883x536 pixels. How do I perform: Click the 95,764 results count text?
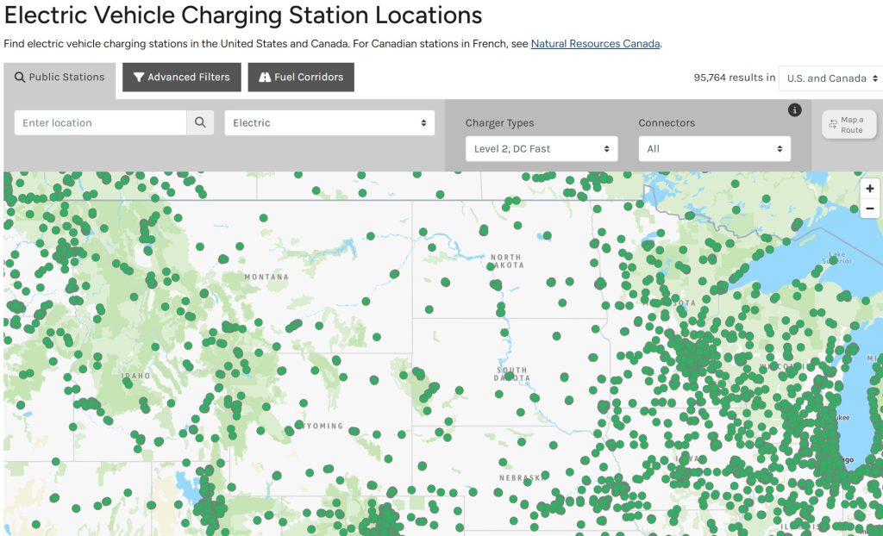(x=735, y=78)
